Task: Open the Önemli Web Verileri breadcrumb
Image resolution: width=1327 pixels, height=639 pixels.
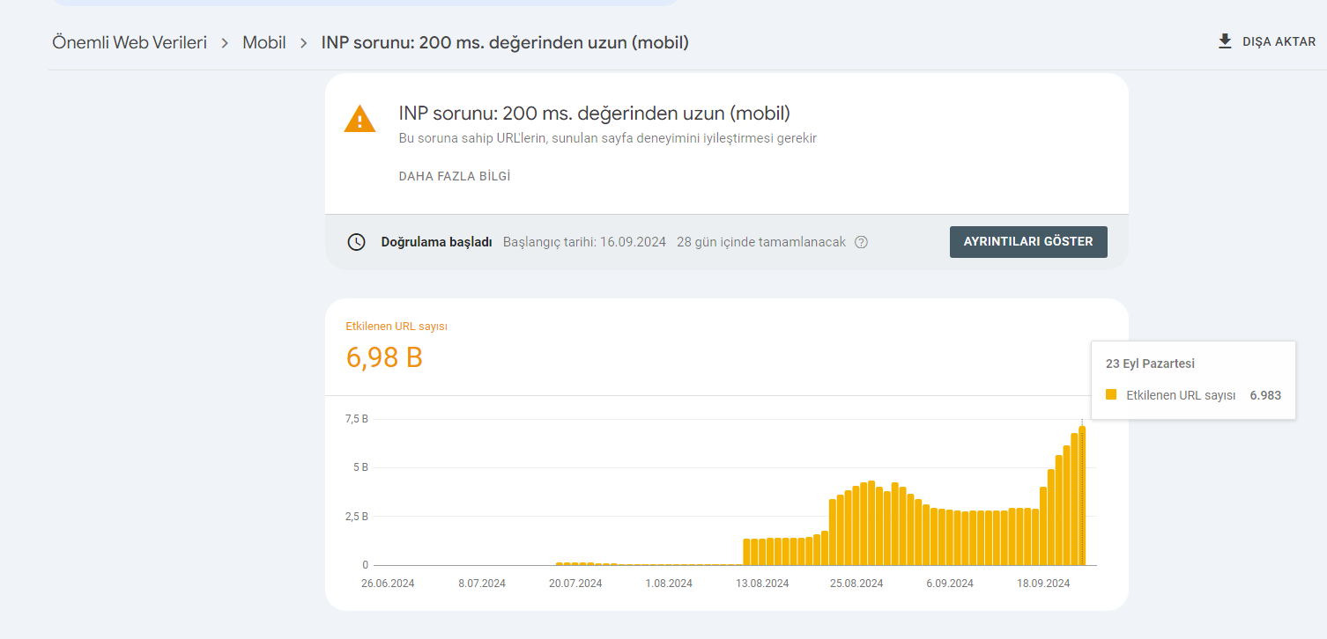Action: [x=130, y=42]
